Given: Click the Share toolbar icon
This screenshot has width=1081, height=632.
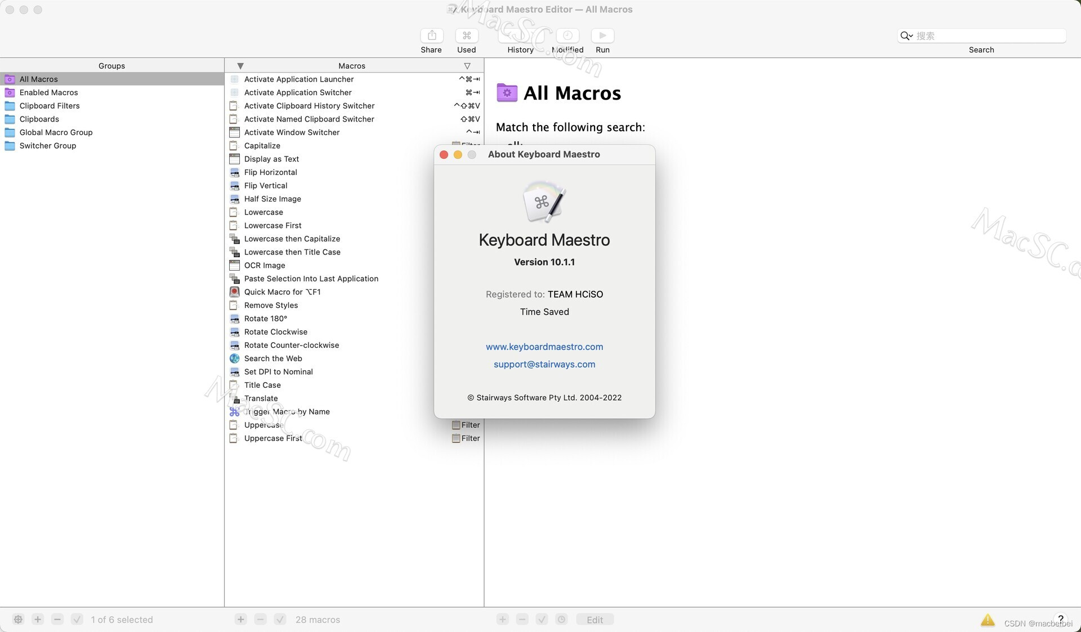Looking at the screenshot, I should point(431,36).
